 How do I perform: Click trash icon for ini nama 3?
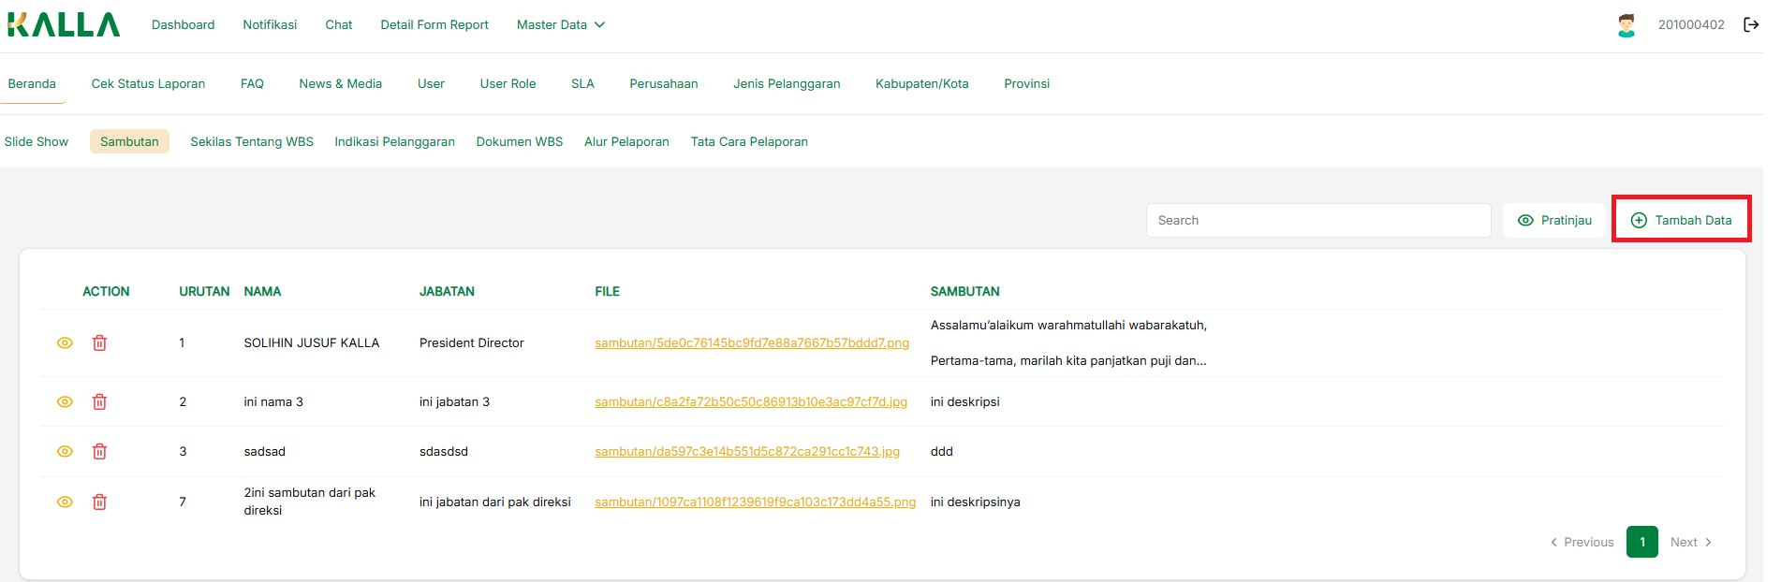click(99, 402)
